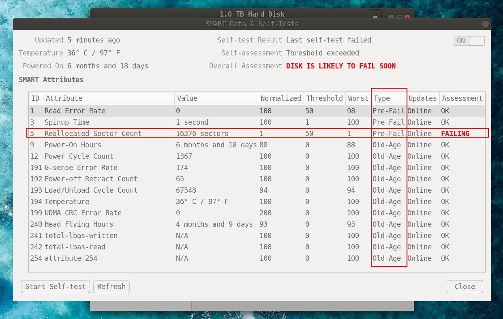503x319 pixels.
Task: Close the SMART Data dialog via title bar X
Action: click(485, 24)
